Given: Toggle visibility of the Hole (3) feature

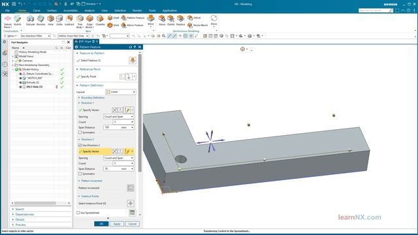Looking at the screenshot, I should pyautogui.click(x=20, y=87).
